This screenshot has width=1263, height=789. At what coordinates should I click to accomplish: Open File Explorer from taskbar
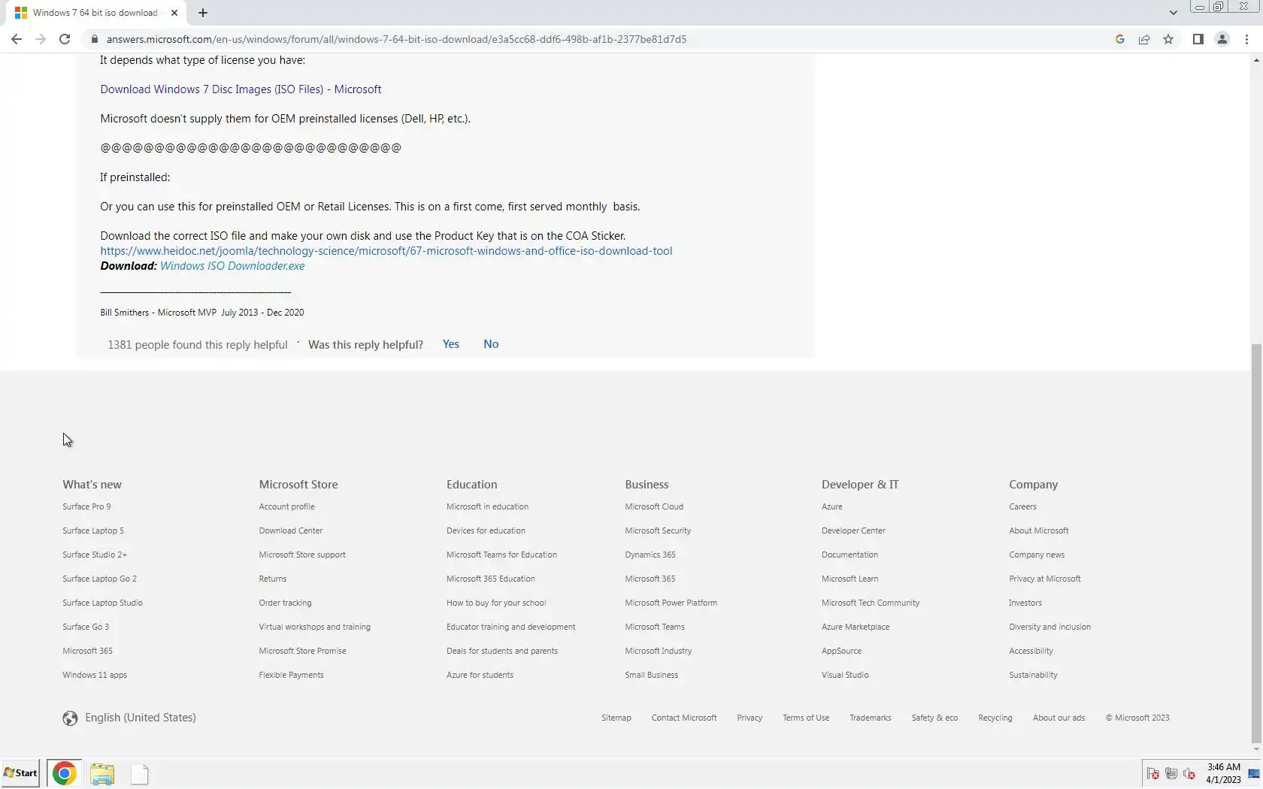coord(102,774)
